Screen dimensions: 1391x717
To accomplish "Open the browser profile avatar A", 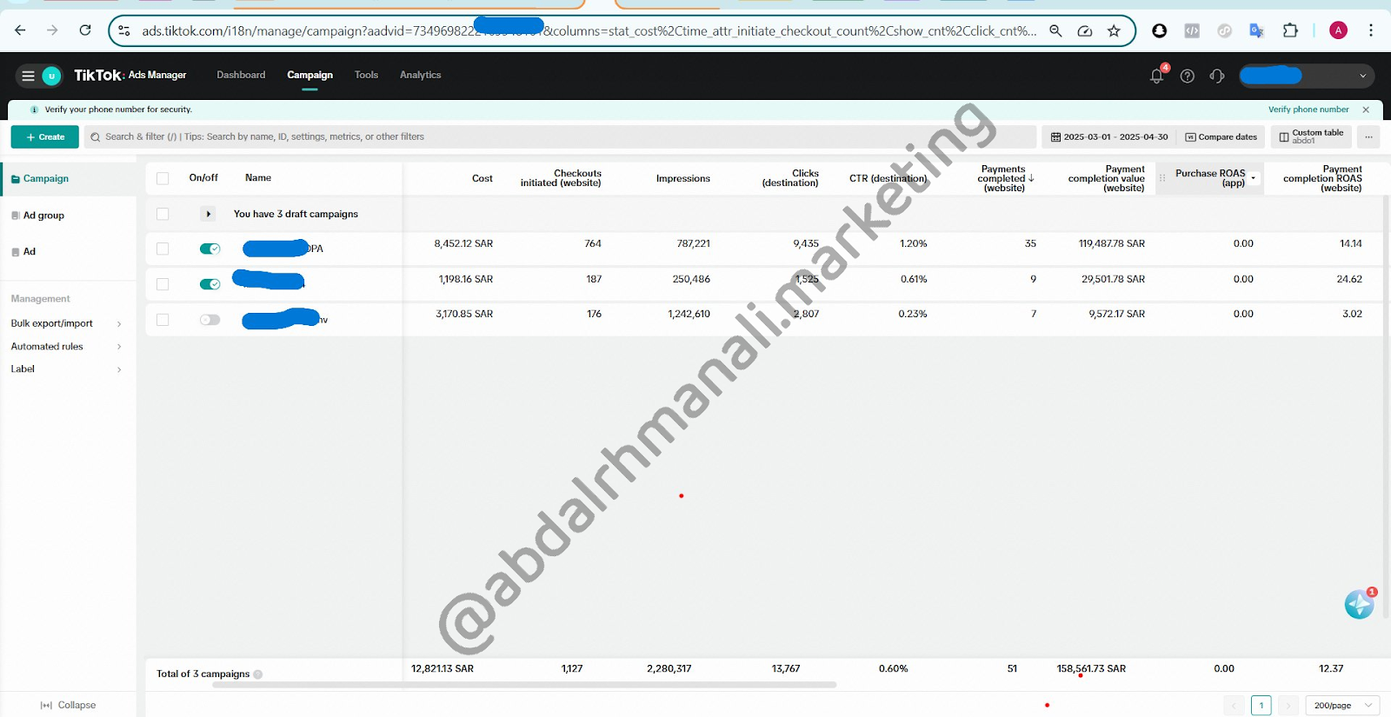I will pos(1338,30).
